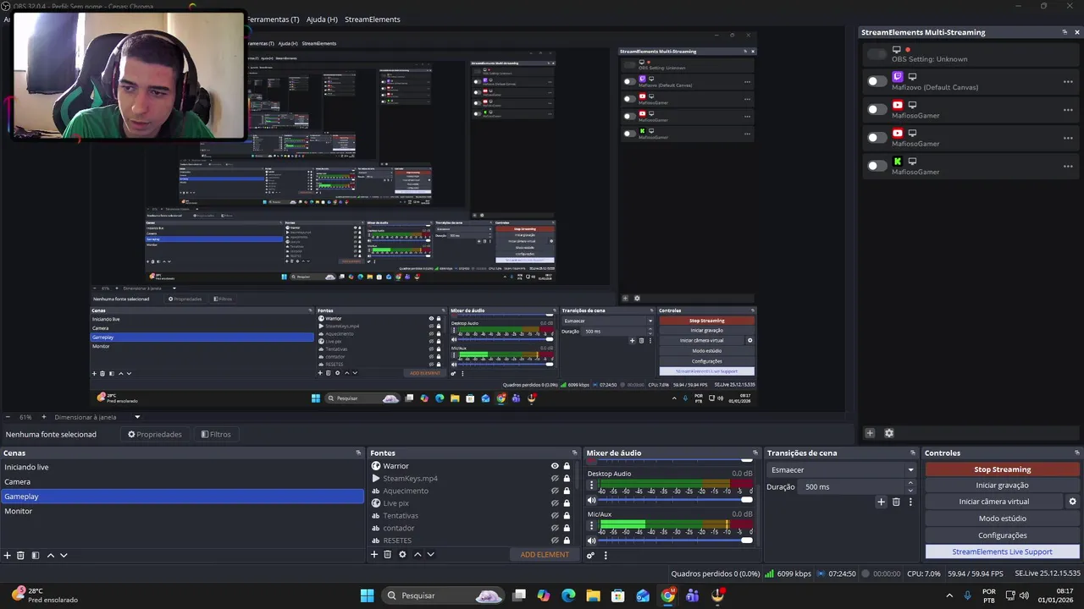Screen dimensions: 1084x609
Task: Toggle second YouTube MafiosoGamer stream switch
Action: (x=877, y=137)
